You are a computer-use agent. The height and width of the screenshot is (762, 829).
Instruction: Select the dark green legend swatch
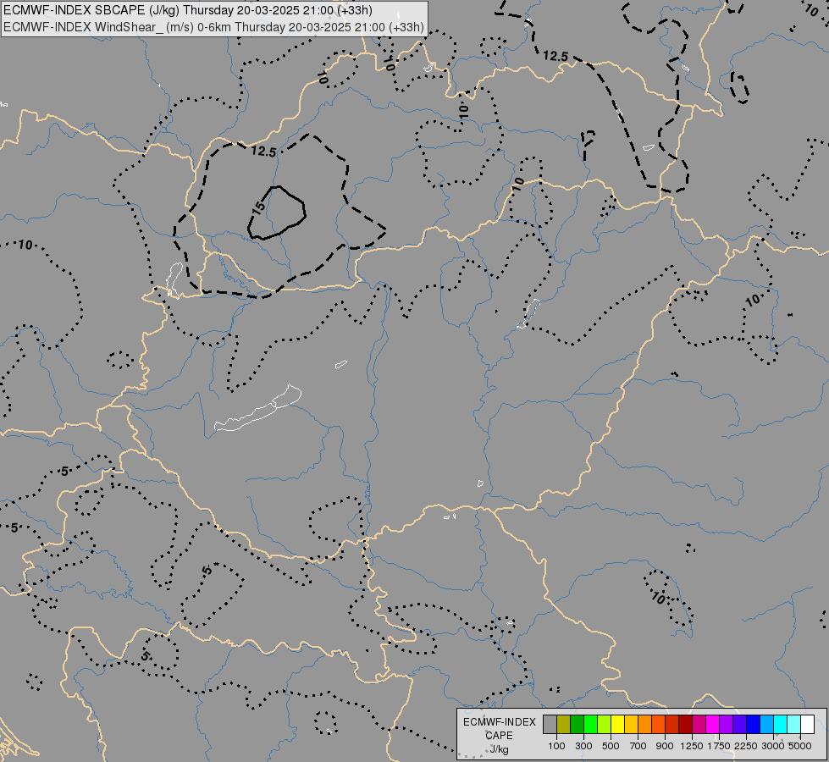pos(577,724)
